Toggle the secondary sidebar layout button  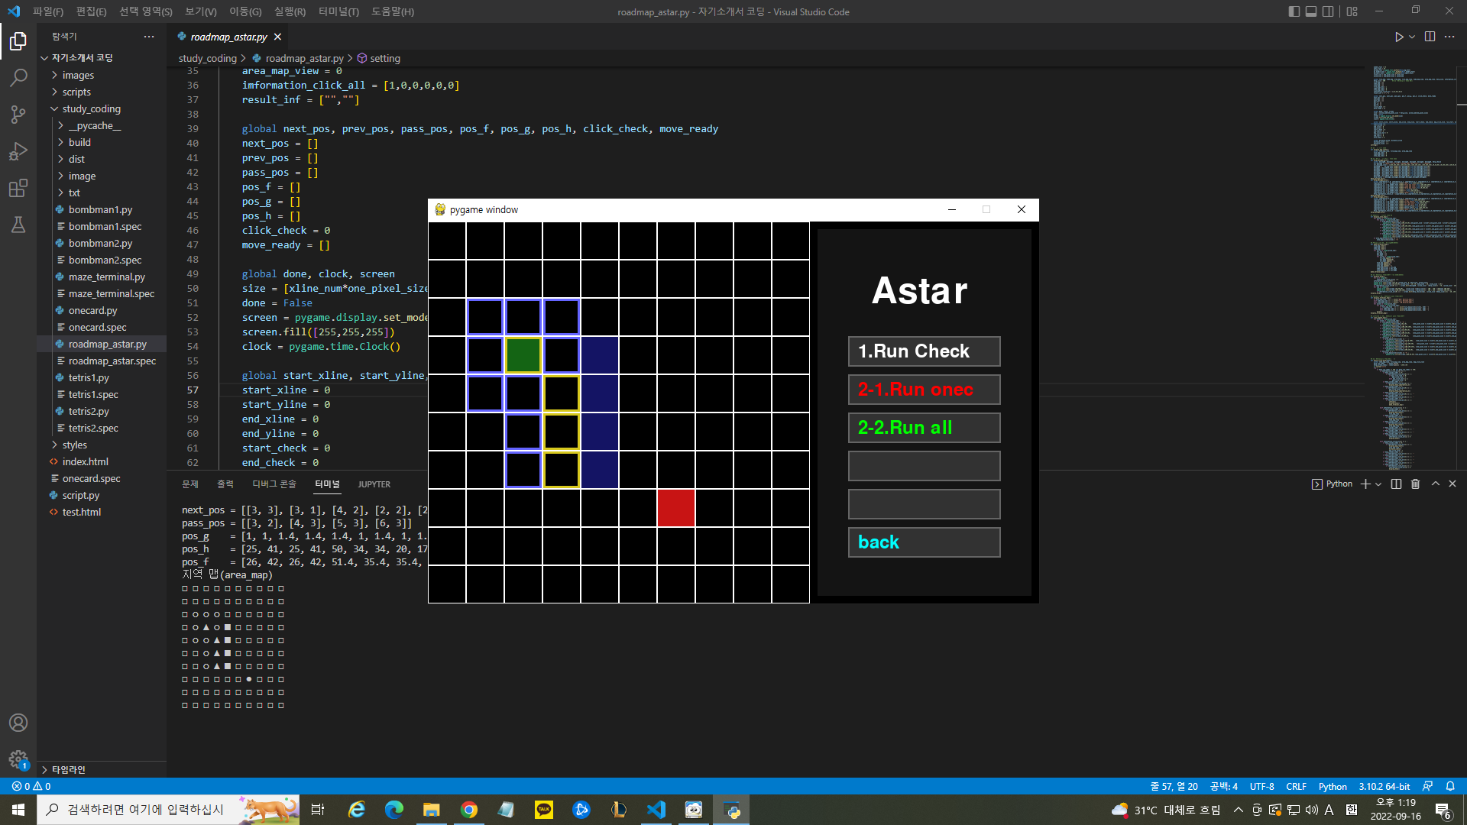pos(1328,11)
